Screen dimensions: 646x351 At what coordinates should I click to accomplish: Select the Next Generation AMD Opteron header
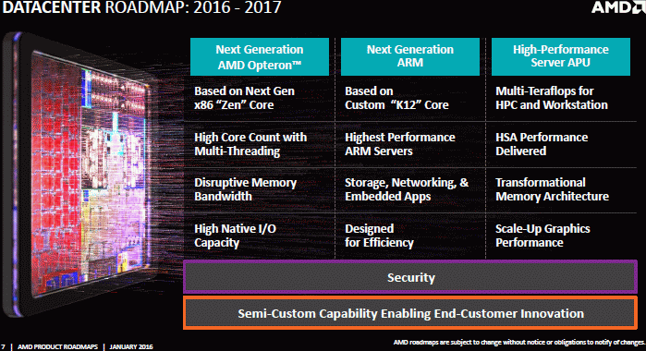pyautogui.click(x=260, y=57)
